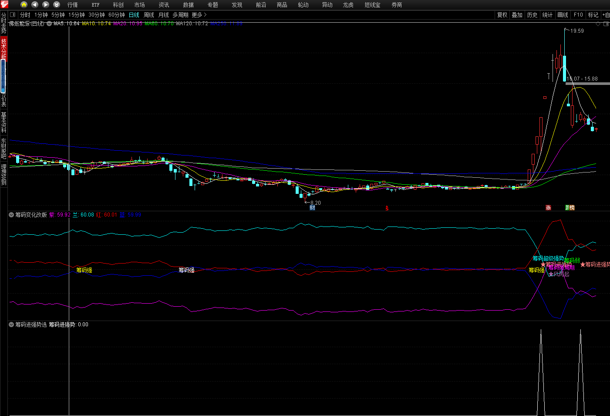Open dropdown for 筹码变化改版 indicator

(11, 215)
